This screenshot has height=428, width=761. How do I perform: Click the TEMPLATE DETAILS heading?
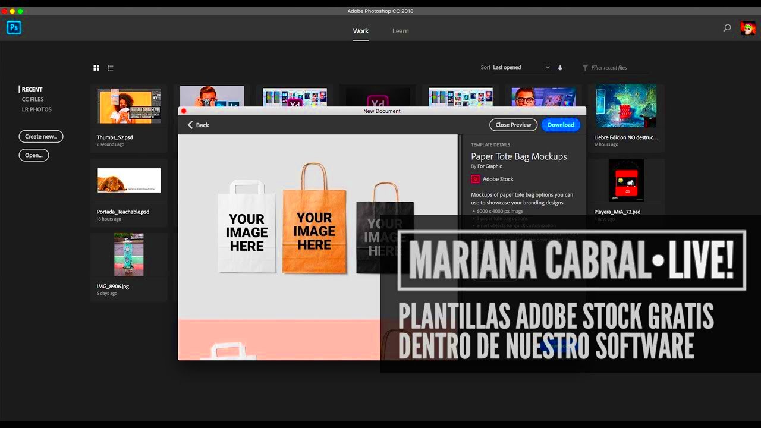point(490,144)
